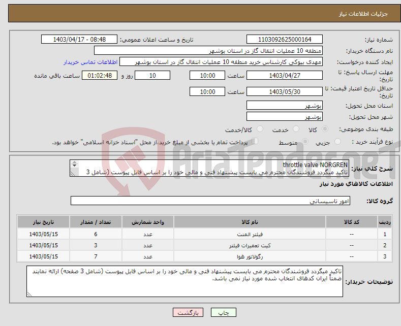Screen dimensions: 401x326
Task: Click the response deadline date 1403/04/27
Action: click(x=285, y=75)
